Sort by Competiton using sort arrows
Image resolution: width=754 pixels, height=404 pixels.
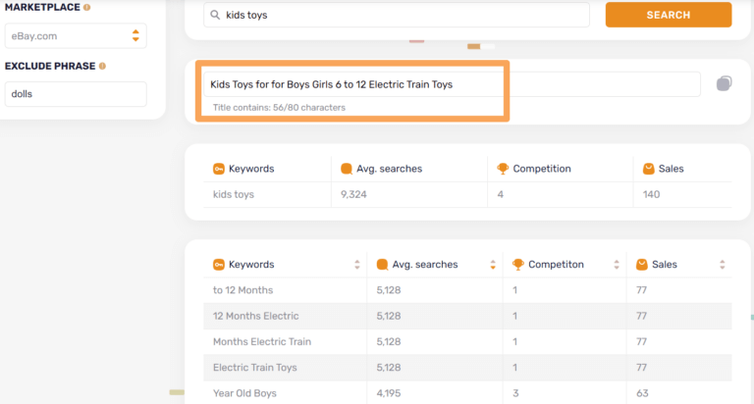[616, 264]
